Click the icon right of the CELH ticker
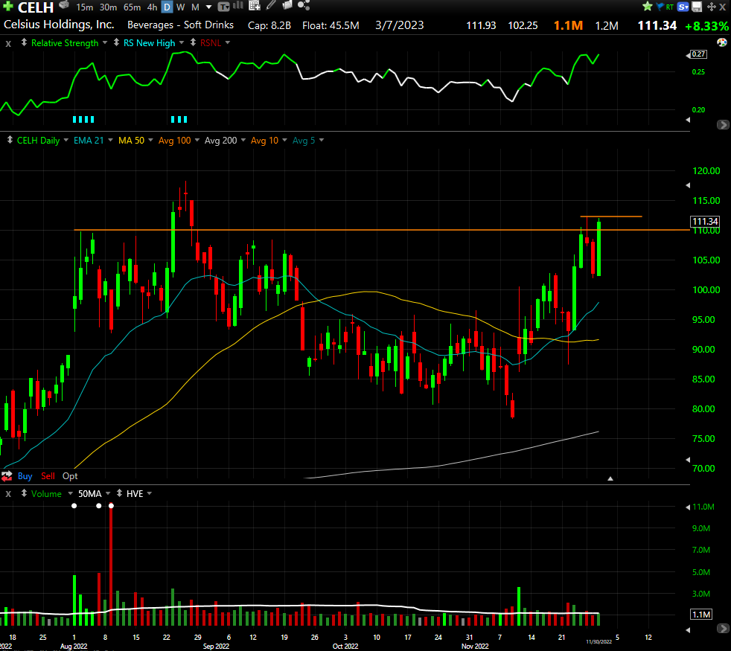The image size is (731, 651). tap(64, 5)
